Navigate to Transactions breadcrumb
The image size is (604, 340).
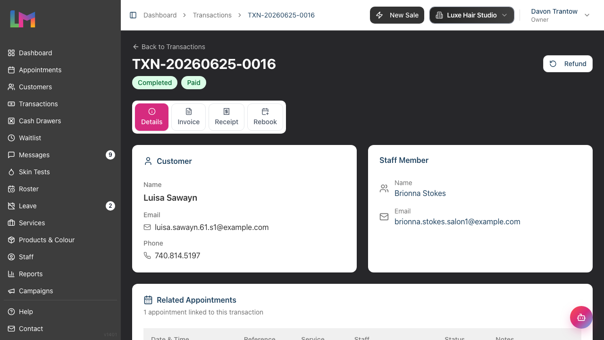pos(212,15)
